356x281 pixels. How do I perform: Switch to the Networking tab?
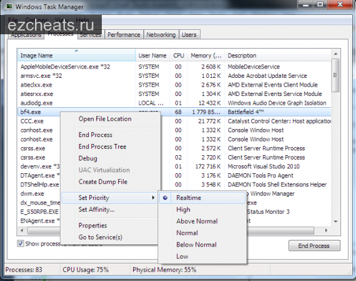[x=161, y=35]
